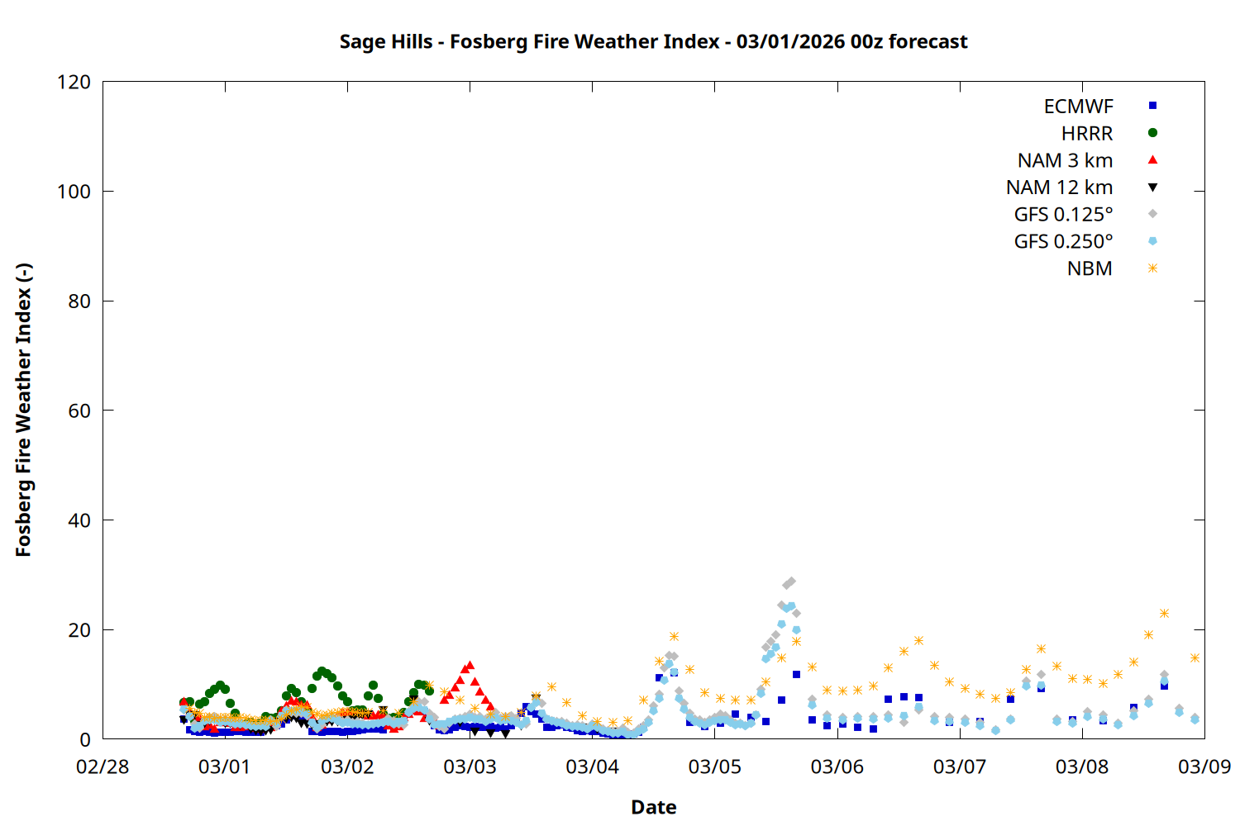Click the GFS 0.250° light-blue legend marker
This screenshot has width=1240, height=826.
[1152, 241]
